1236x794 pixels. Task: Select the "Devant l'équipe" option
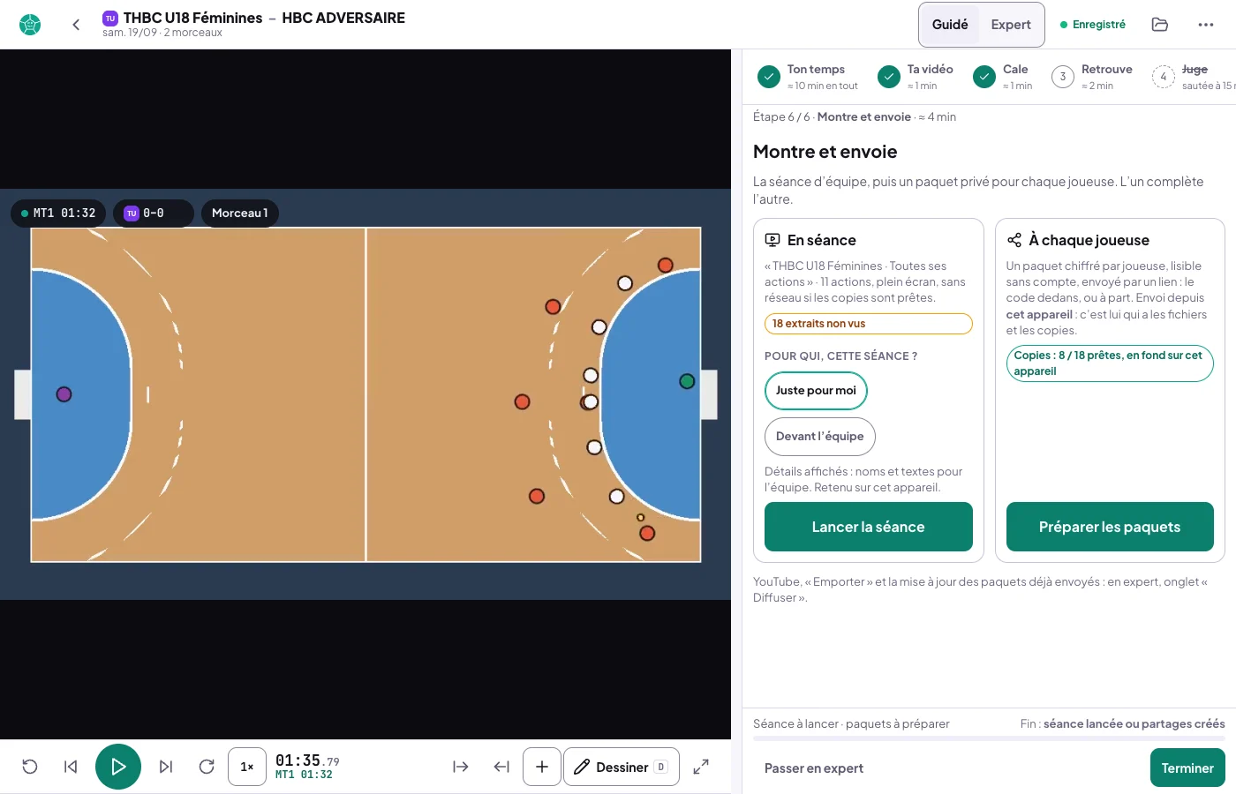click(x=820, y=437)
